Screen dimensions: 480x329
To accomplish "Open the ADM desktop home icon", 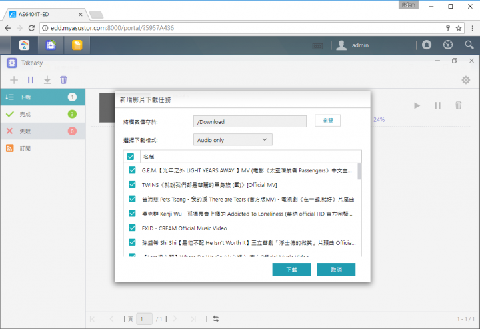I will tap(24, 45).
